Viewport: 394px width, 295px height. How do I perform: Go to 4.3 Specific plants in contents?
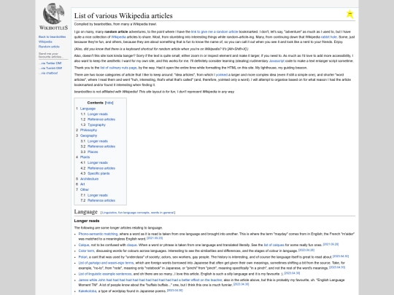pos(98,173)
